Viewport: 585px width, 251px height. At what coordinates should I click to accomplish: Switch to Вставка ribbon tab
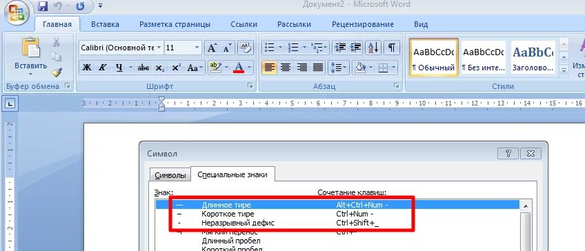pos(106,25)
